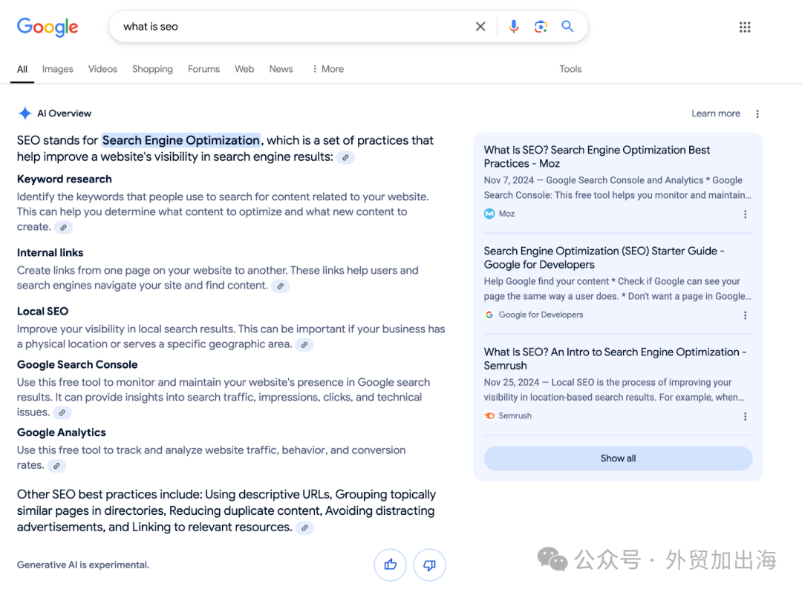802x592 pixels.
Task: Open the Google apps grid icon
Action: [745, 27]
